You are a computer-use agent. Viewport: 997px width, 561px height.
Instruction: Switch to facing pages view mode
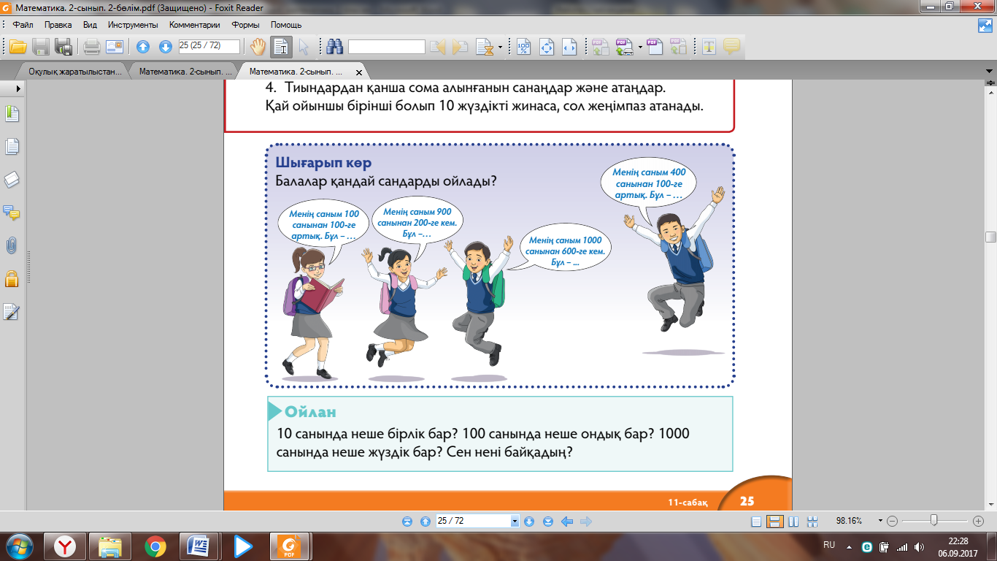tap(794, 522)
